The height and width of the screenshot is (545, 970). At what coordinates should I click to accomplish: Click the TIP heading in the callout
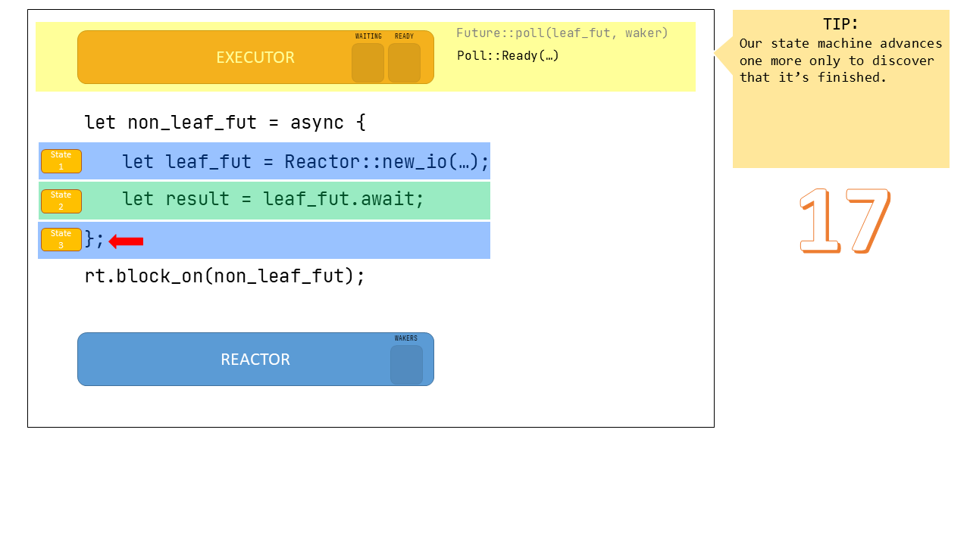840,24
